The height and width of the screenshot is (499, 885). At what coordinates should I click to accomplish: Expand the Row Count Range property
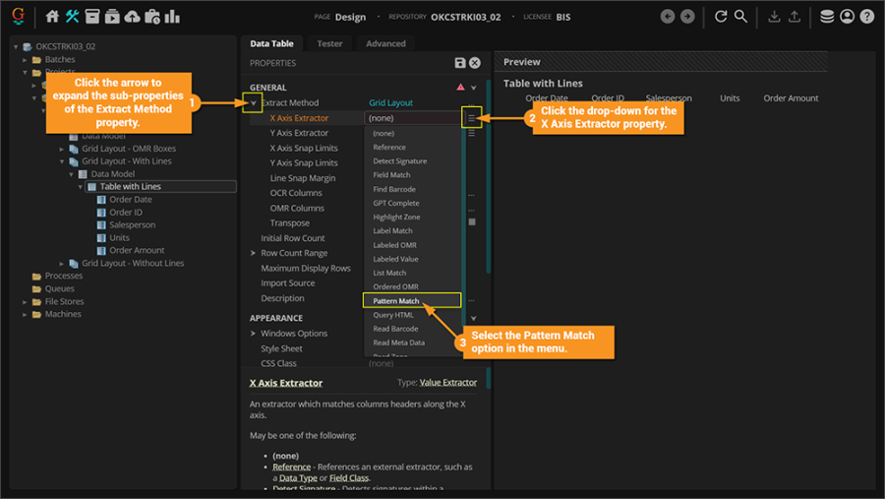(253, 253)
